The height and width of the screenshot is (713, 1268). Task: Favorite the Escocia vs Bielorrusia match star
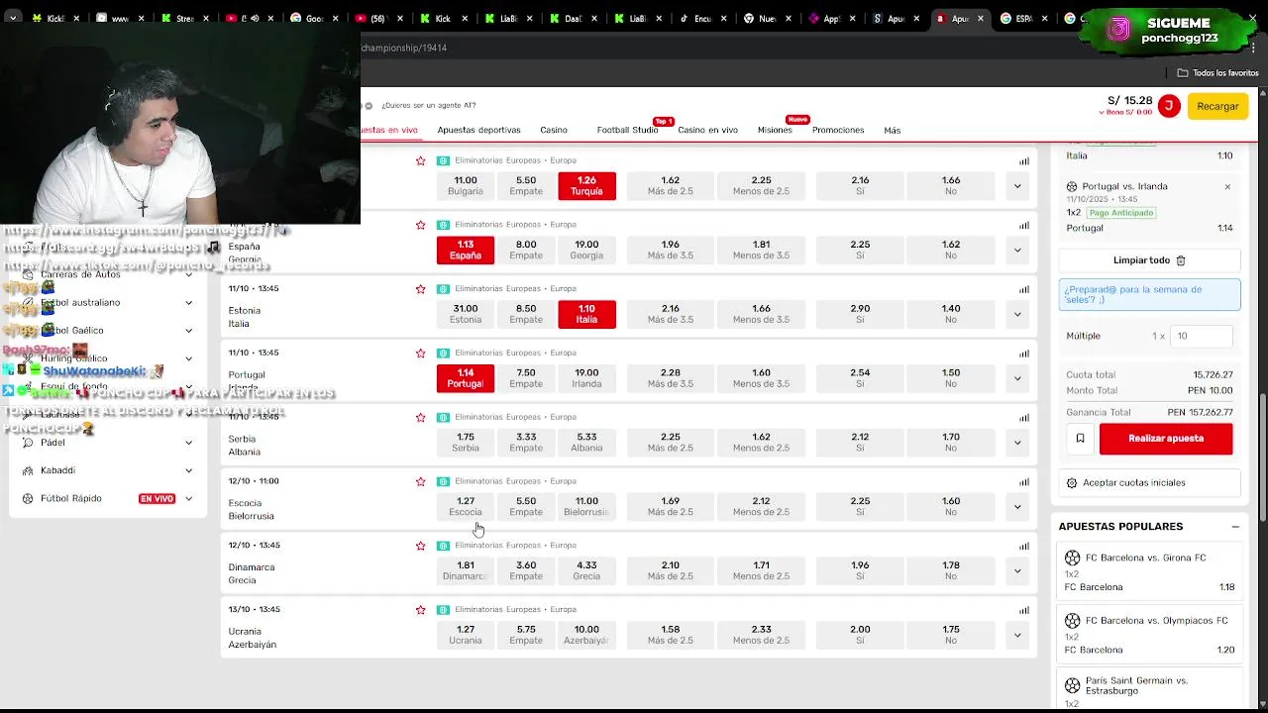(420, 481)
